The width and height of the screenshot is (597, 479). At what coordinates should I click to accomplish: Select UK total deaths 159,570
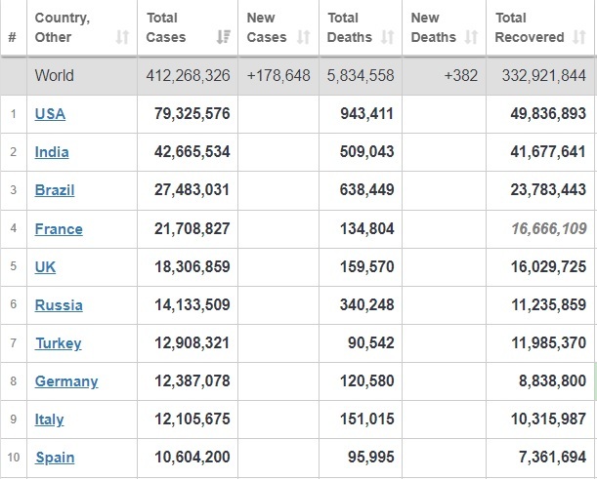pos(367,267)
